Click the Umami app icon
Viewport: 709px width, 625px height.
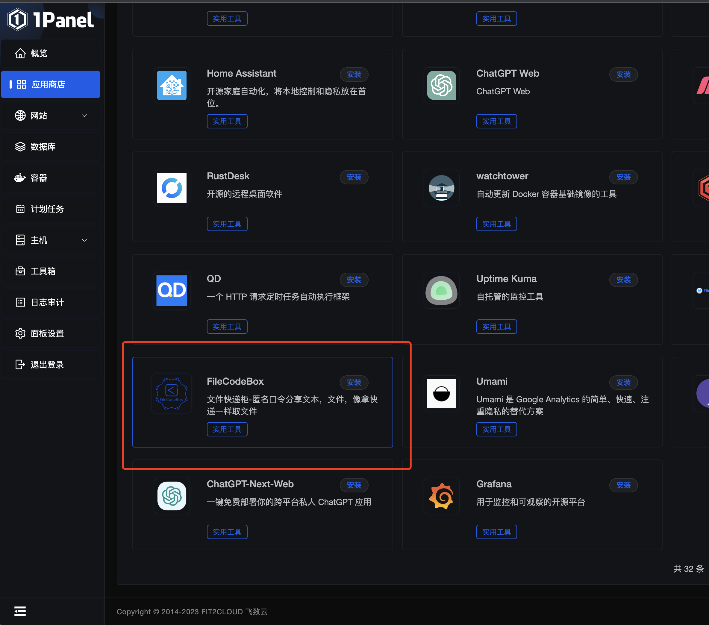point(441,393)
